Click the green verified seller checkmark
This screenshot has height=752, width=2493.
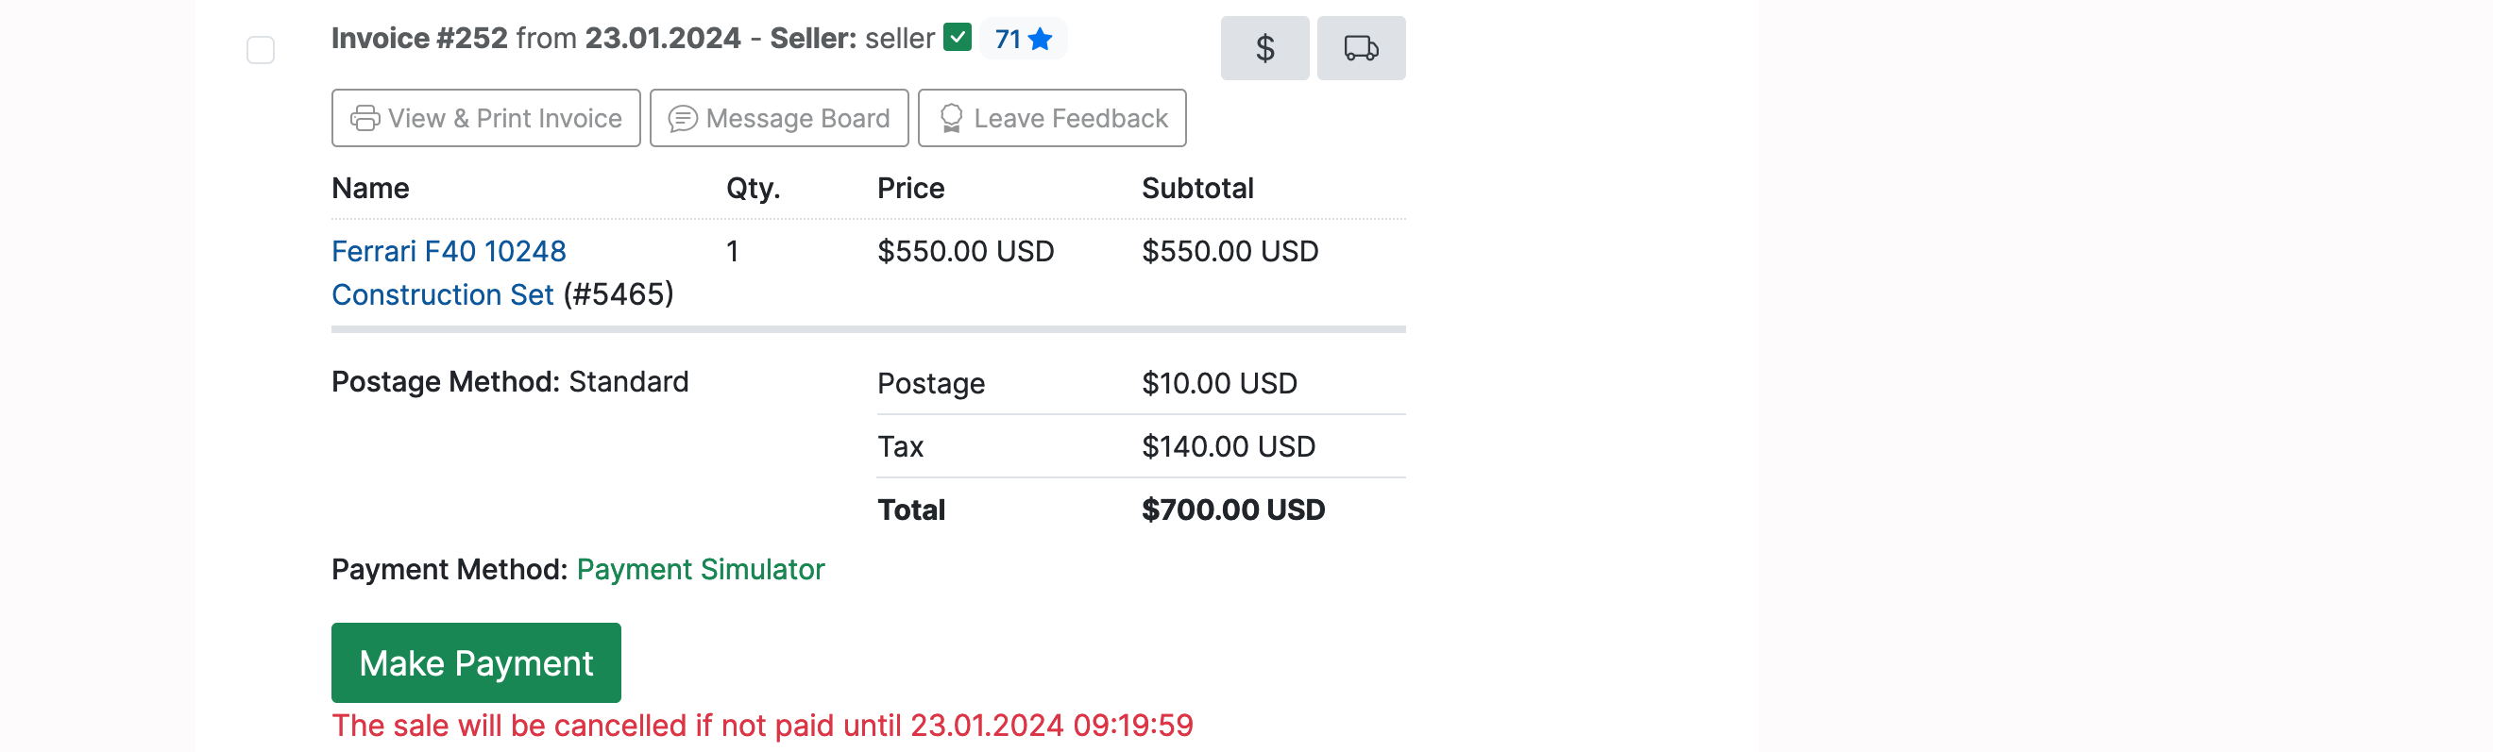(958, 38)
